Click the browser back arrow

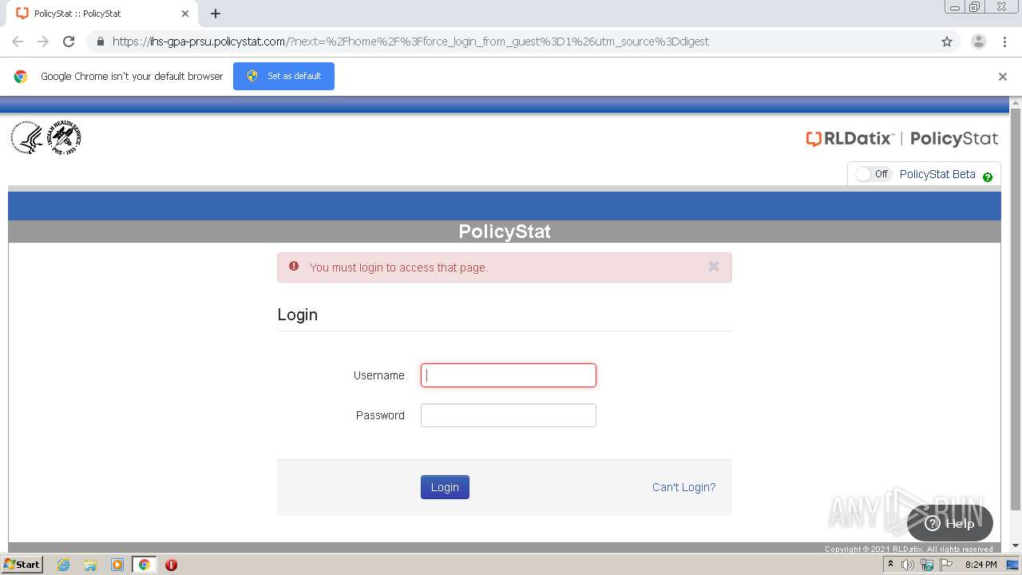point(18,42)
